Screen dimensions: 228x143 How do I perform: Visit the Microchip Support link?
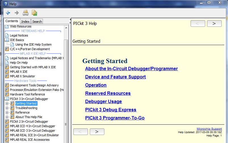point(209,129)
